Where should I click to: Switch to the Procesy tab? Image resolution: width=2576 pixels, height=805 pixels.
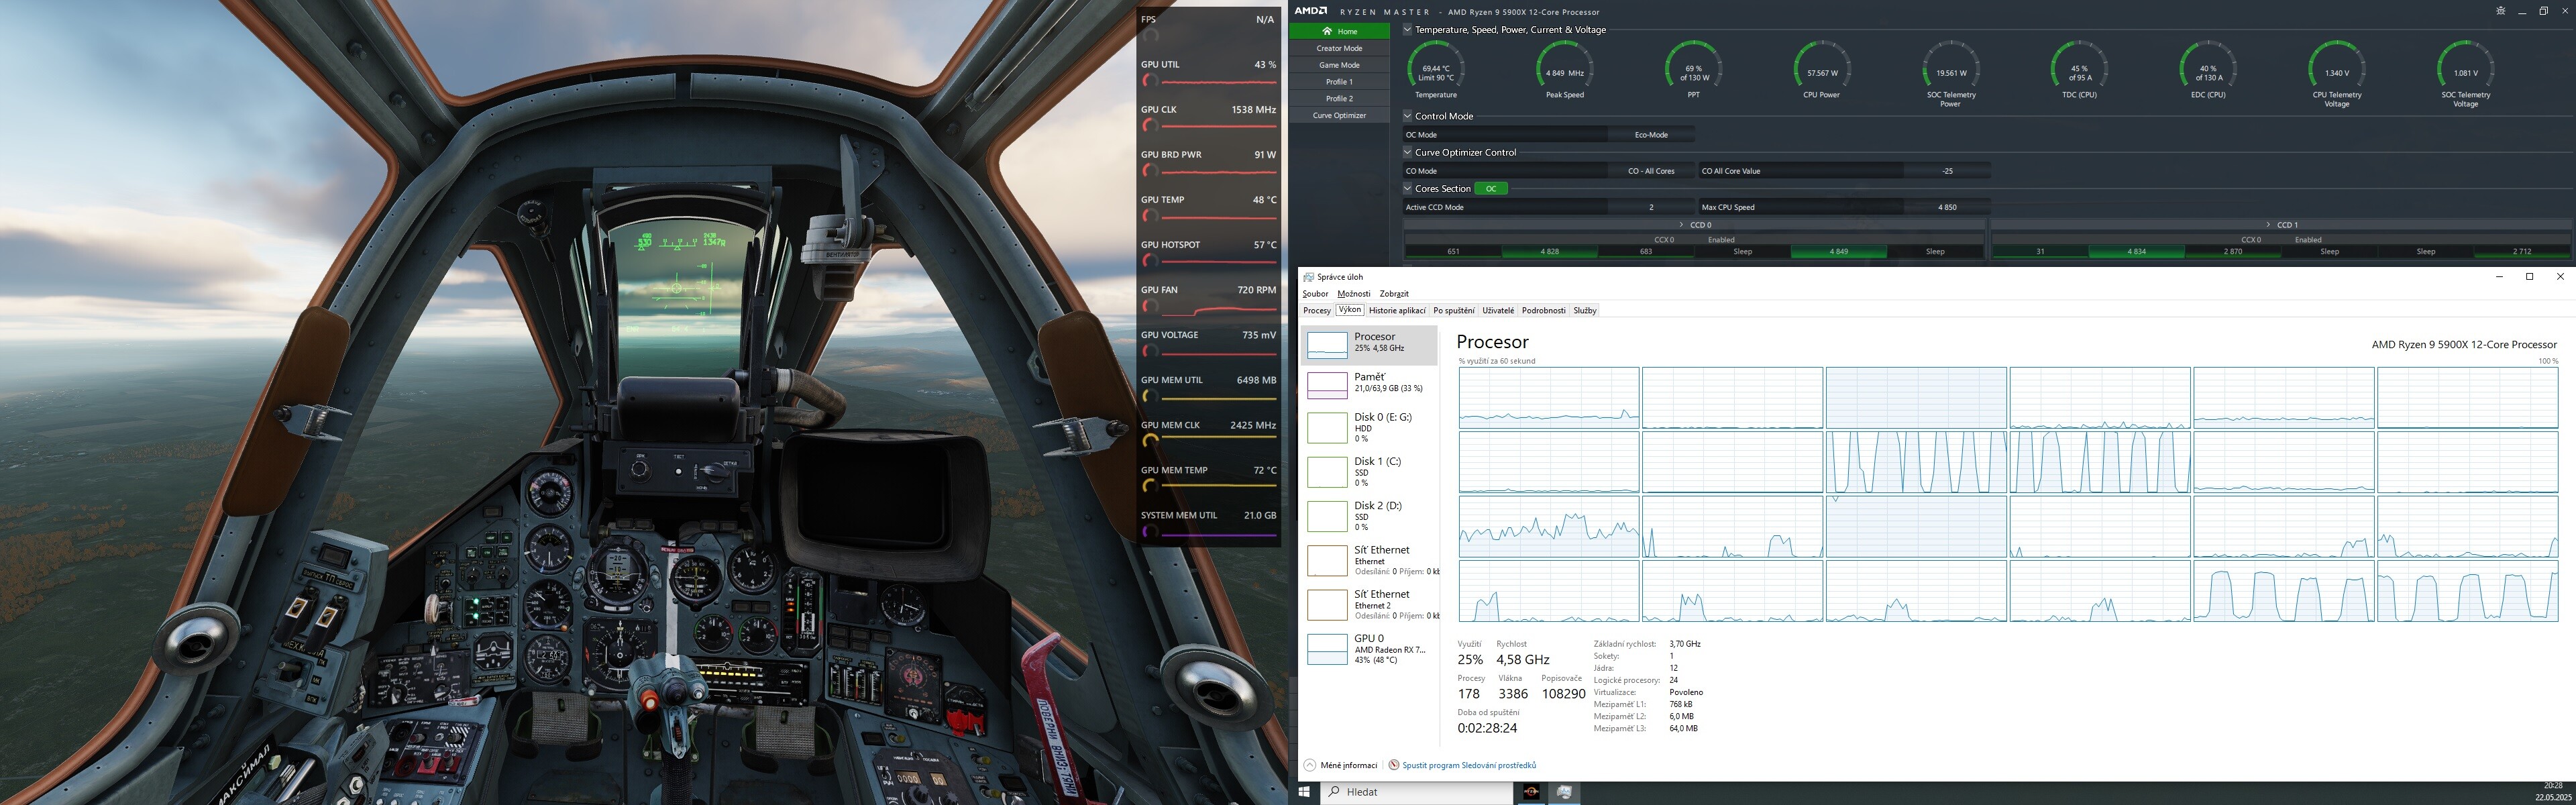click(1316, 311)
